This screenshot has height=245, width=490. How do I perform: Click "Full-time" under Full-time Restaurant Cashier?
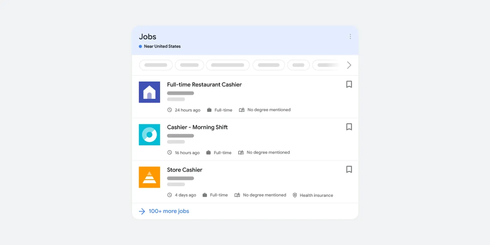[x=223, y=110]
